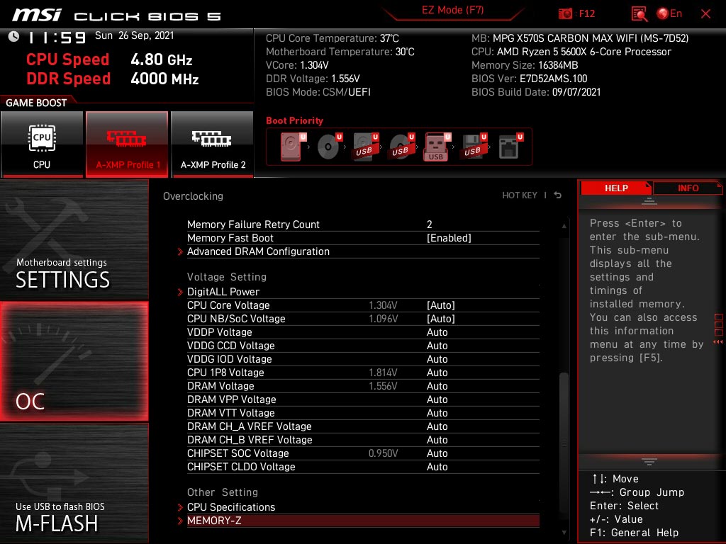Open the OC overclocking section
This screenshot has height=544, width=726.
[74, 361]
